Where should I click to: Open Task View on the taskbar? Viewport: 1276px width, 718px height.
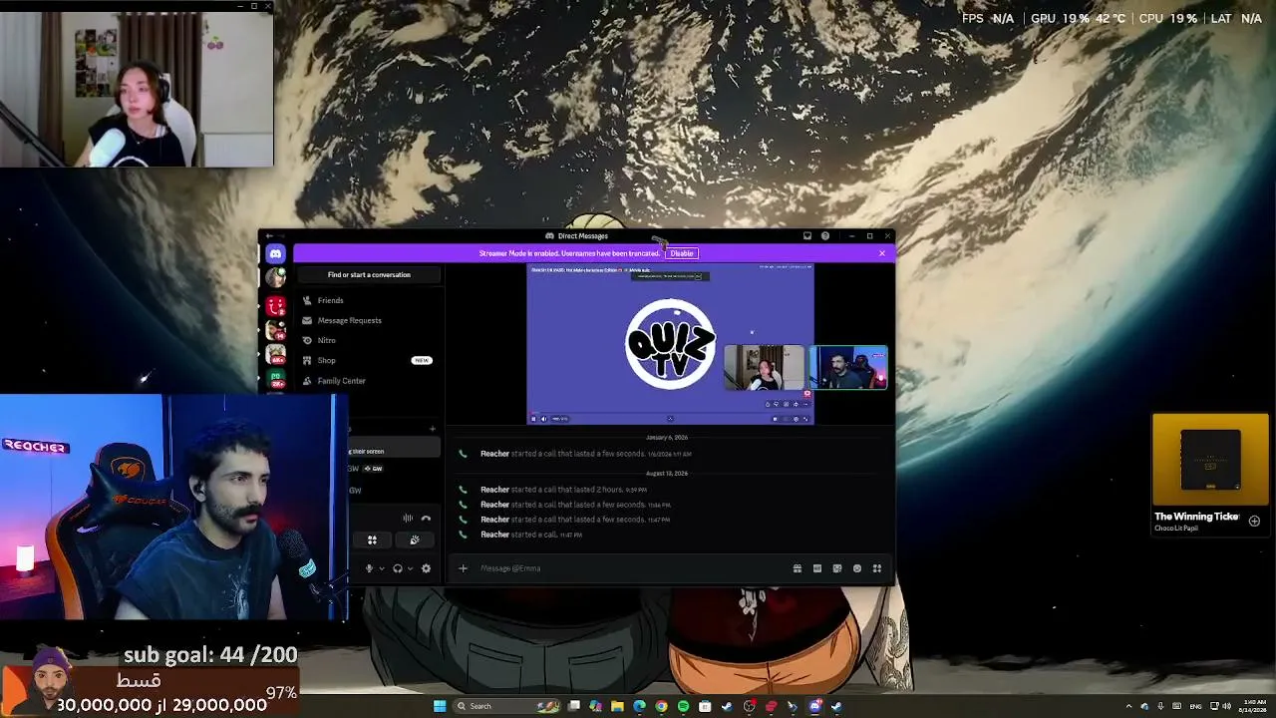pos(574,706)
